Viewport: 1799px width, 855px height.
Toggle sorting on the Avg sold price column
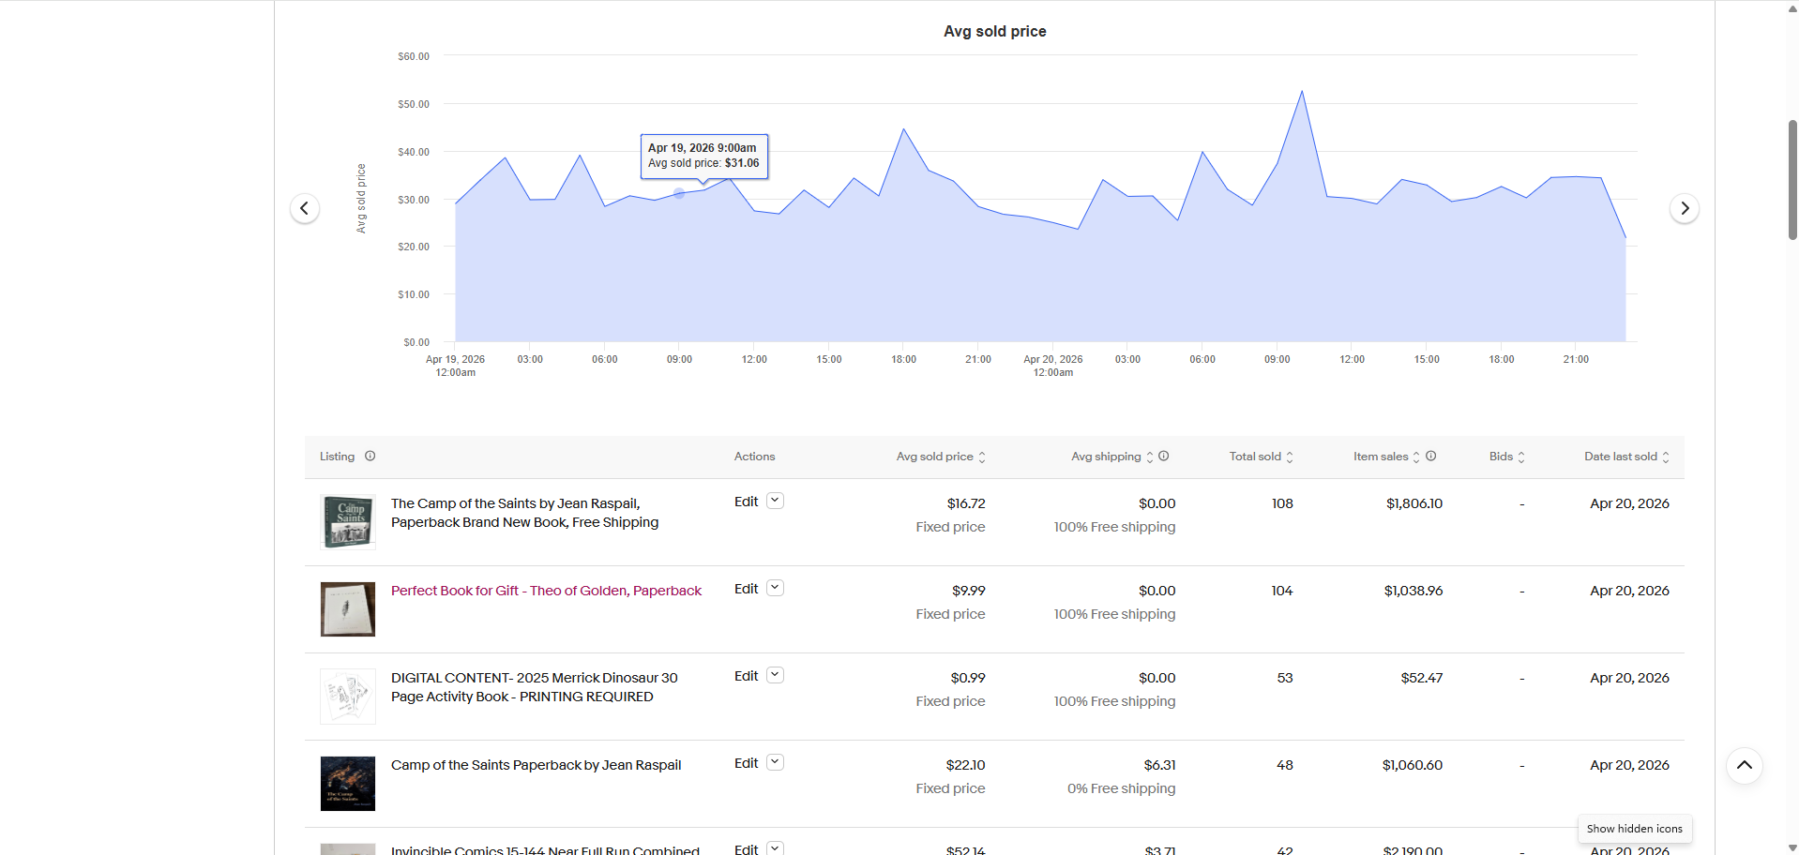pos(982,457)
